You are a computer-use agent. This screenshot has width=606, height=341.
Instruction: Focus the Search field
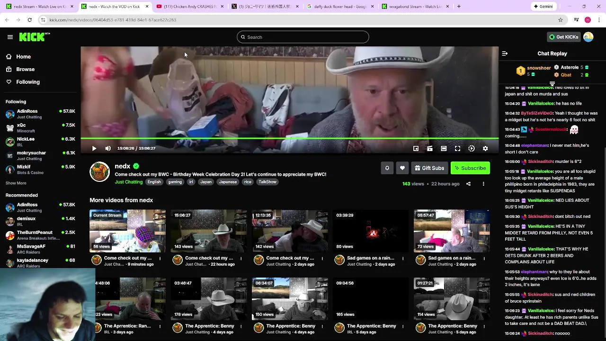tap(303, 37)
